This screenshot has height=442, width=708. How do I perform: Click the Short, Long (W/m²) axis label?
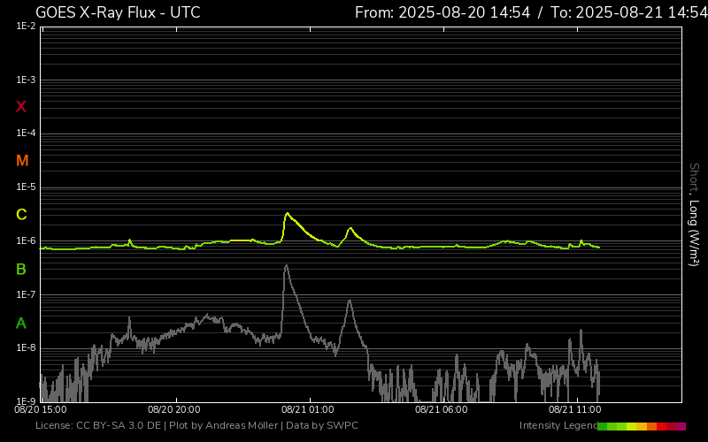click(x=694, y=214)
